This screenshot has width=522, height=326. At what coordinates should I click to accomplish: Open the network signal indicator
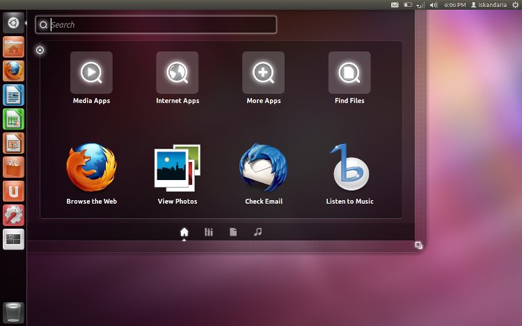420,5
